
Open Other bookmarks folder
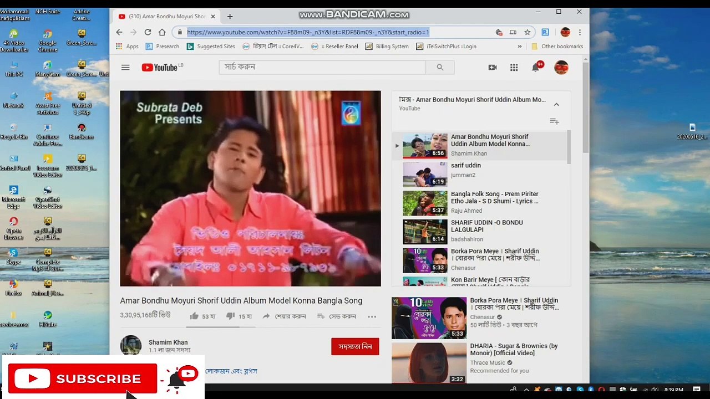(x=557, y=47)
